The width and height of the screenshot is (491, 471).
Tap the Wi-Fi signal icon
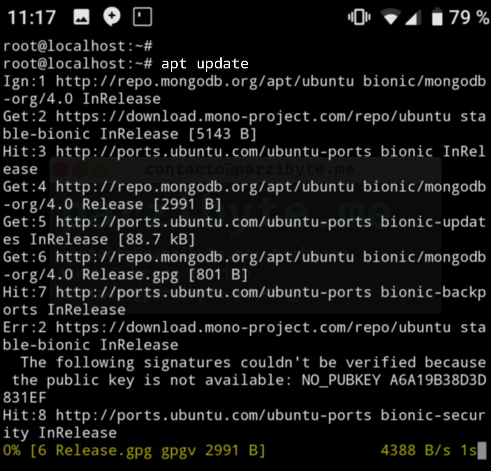(x=390, y=17)
